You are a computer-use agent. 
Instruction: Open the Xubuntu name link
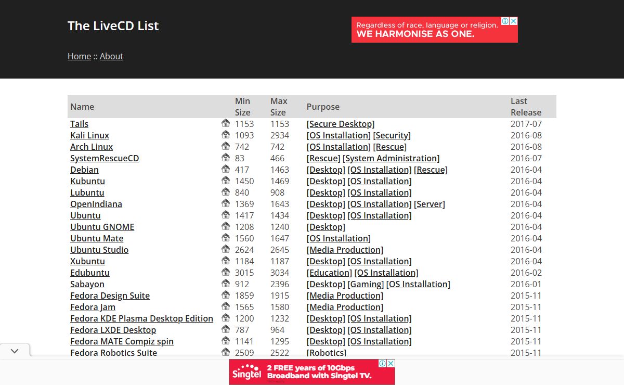tap(87, 261)
